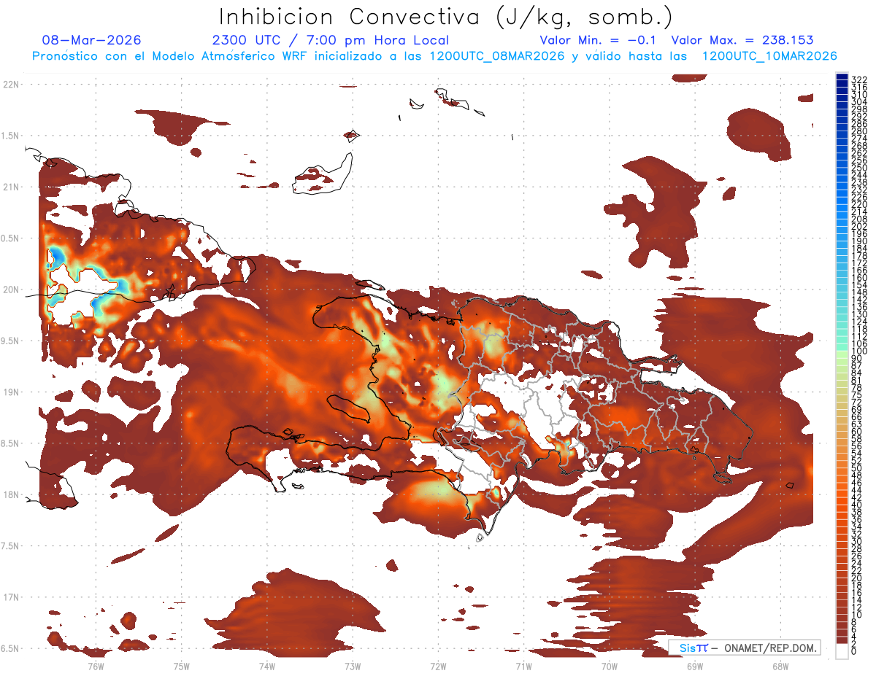Click the colorbar value '100'
This screenshot has height=676, width=876.
tap(859, 351)
